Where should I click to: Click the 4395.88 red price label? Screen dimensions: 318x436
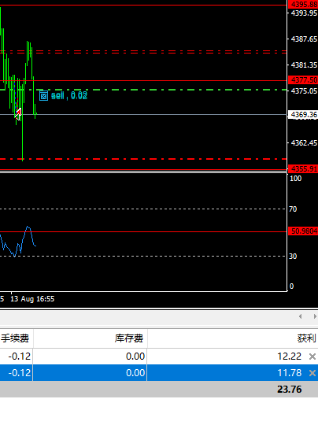point(303,5)
